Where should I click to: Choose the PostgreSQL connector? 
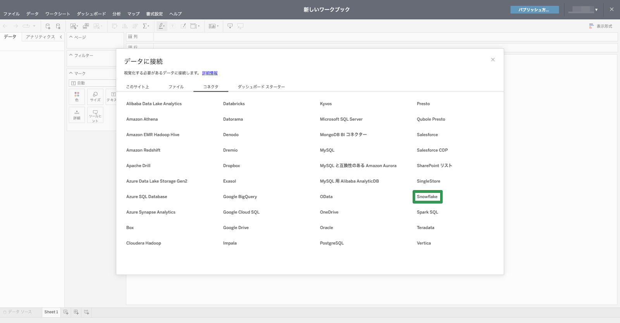(332, 243)
